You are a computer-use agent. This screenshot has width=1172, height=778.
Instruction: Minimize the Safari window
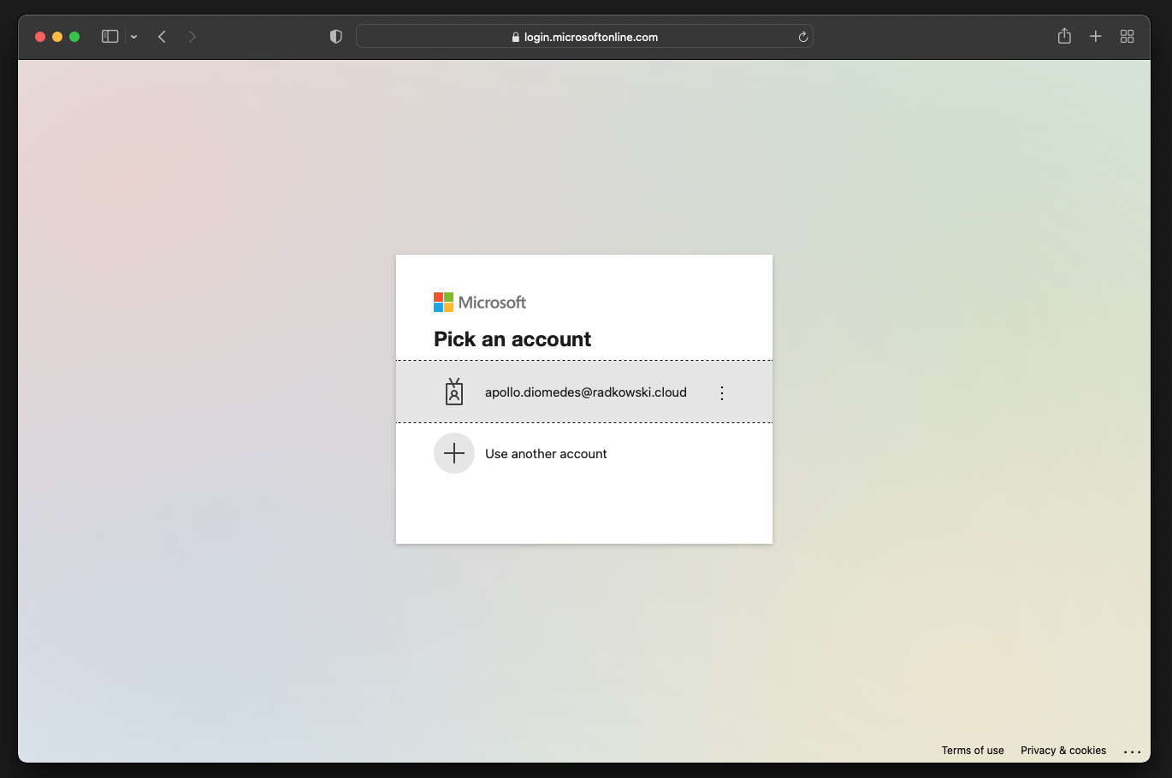pyautogui.click(x=57, y=37)
